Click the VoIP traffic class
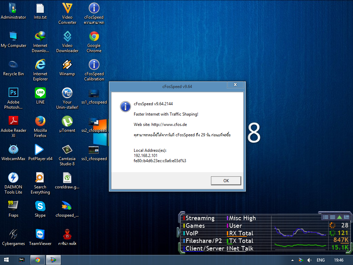Image resolution: width=353 pixels, height=265 pixels. click(190, 233)
